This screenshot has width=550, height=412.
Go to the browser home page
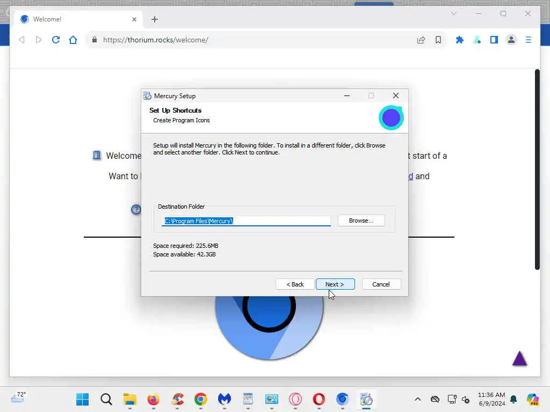pyautogui.click(x=73, y=40)
